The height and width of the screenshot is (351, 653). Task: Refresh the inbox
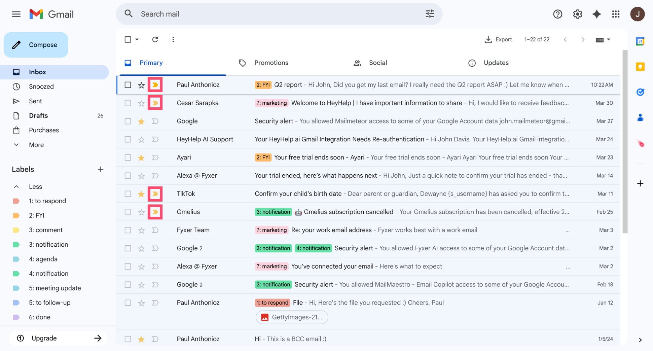(155, 39)
